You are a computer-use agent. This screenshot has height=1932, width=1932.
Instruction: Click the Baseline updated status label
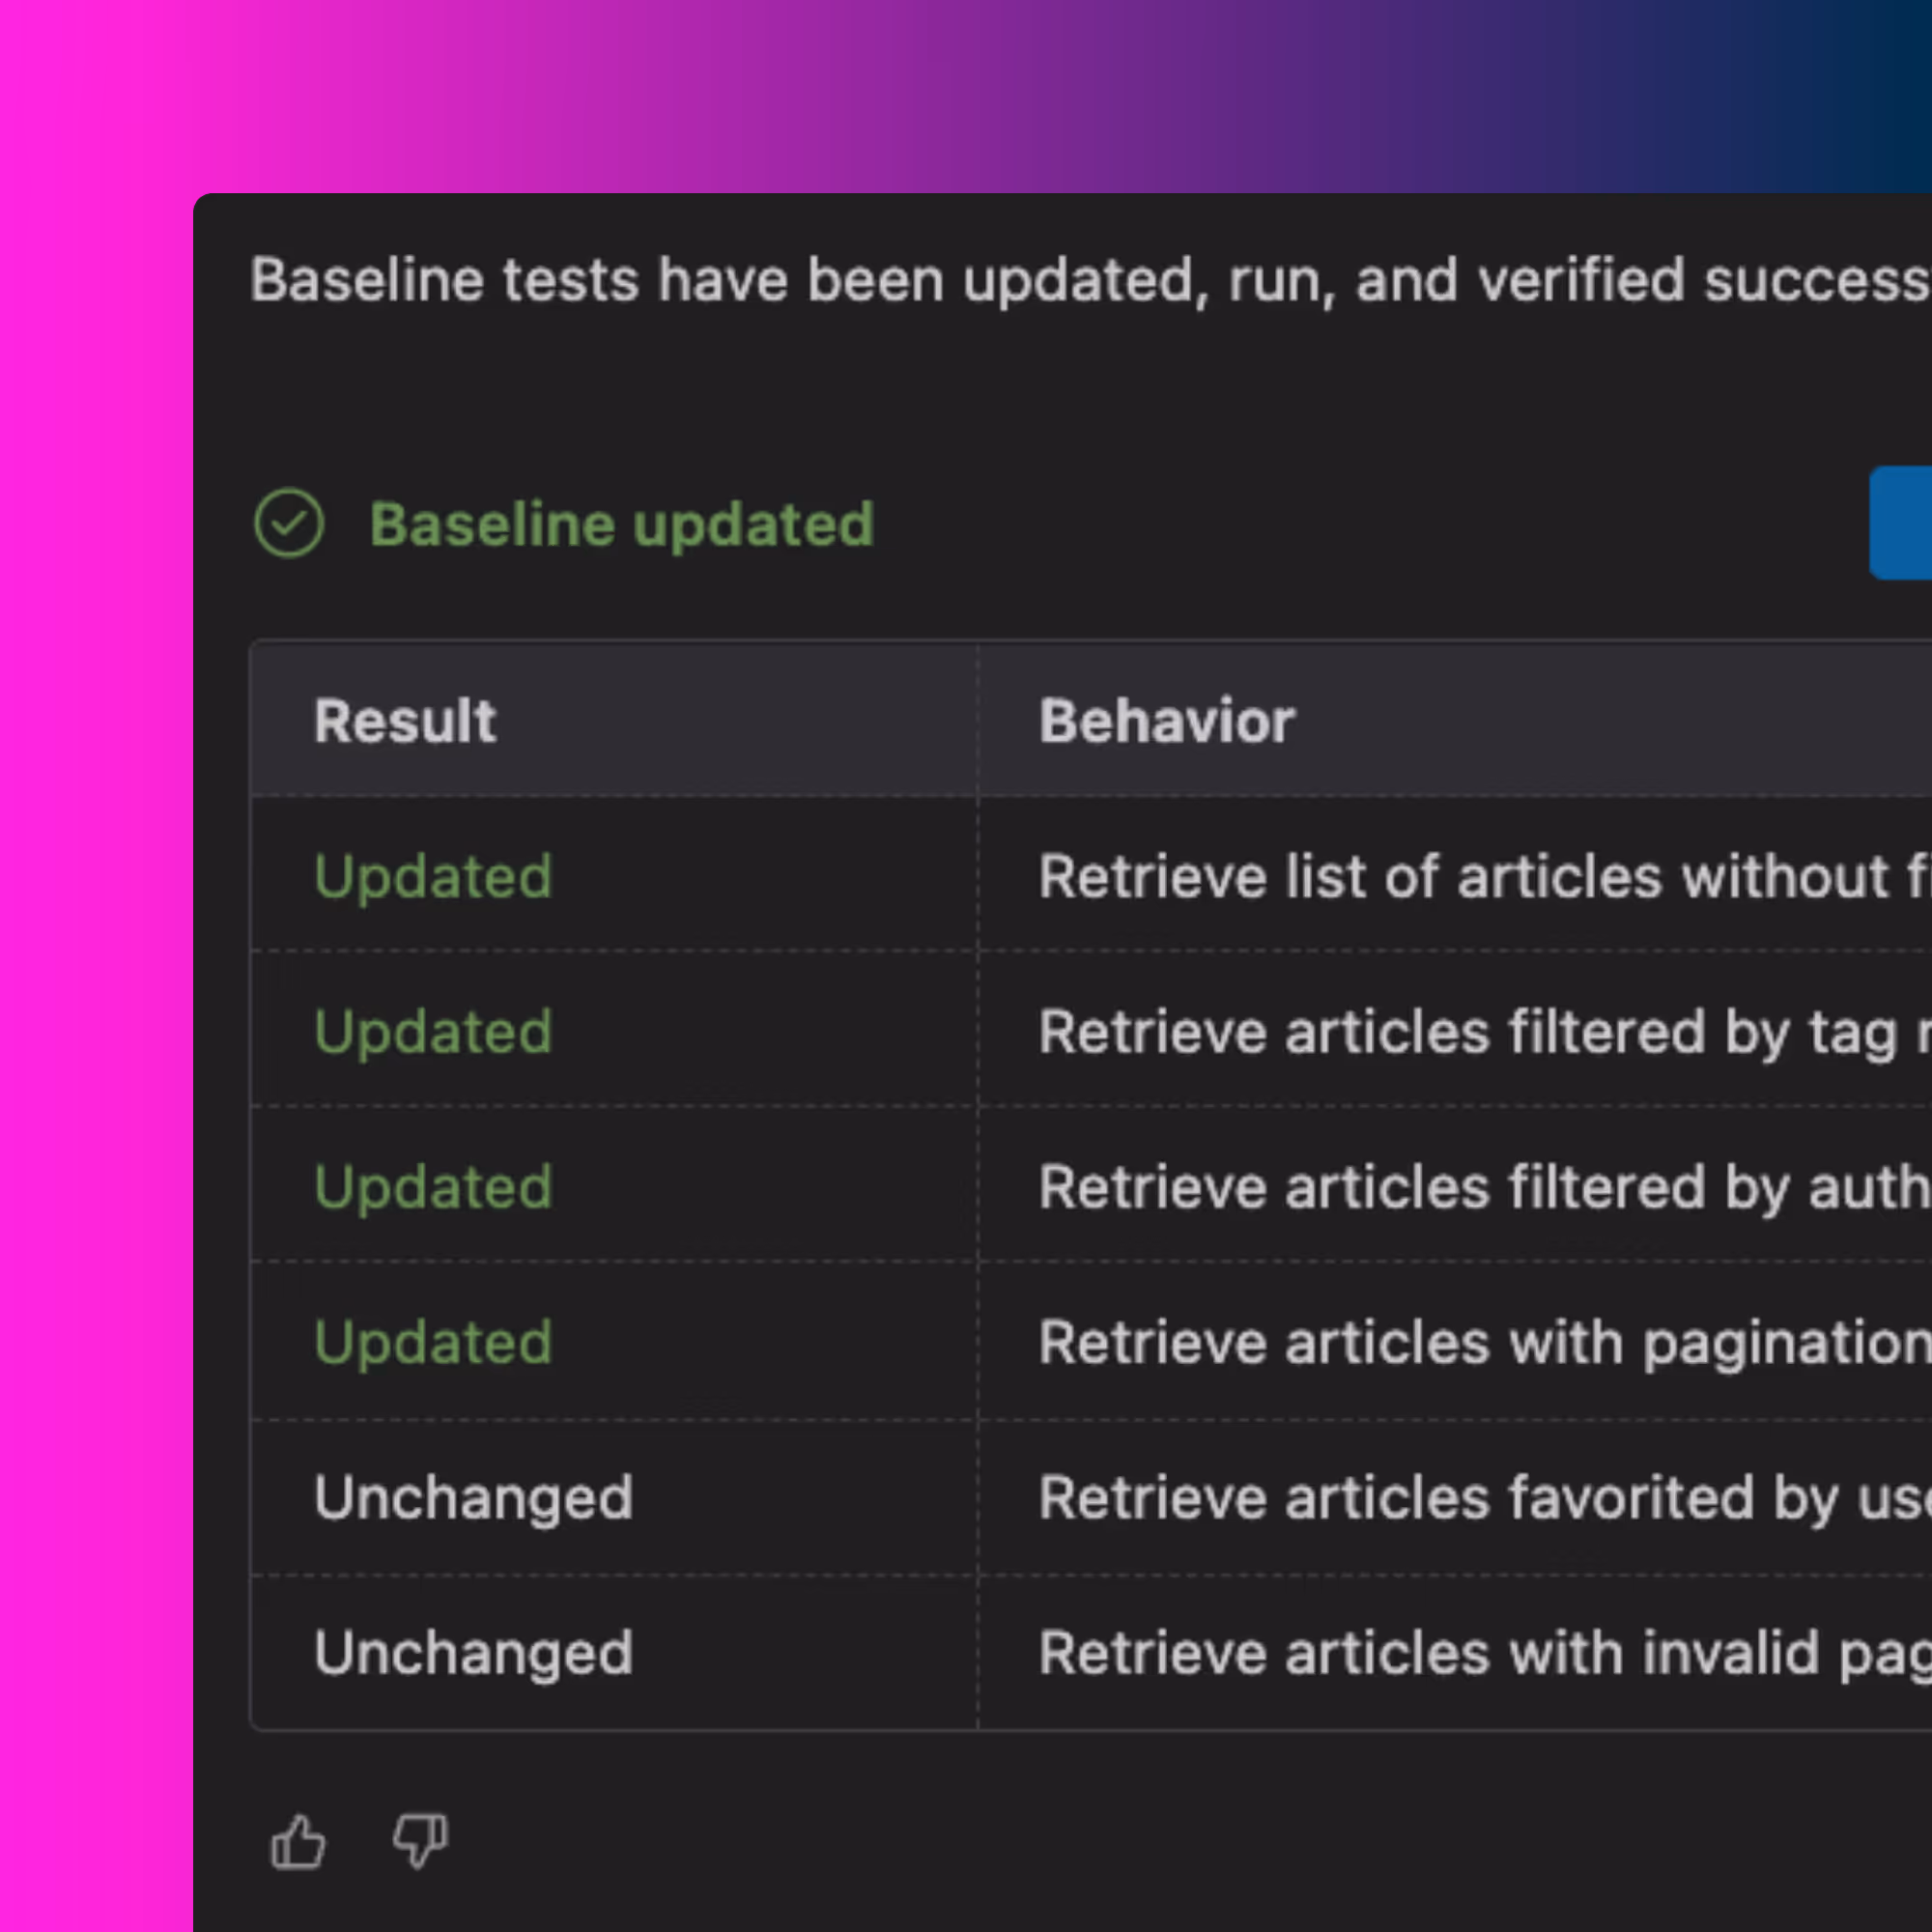coord(621,525)
